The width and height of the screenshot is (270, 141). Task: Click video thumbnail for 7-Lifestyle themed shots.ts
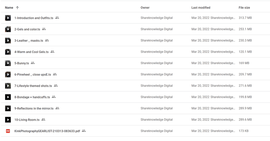point(8,86)
